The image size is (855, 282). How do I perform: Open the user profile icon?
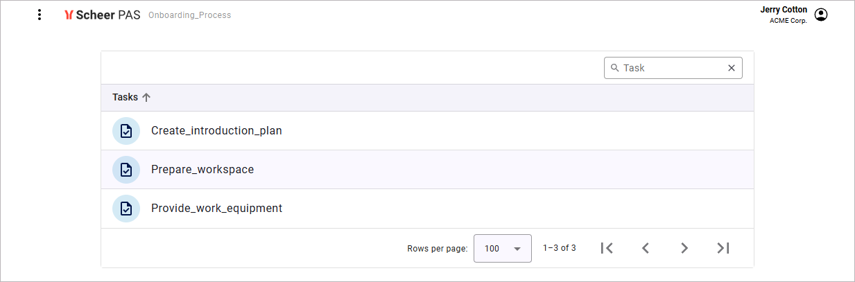pos(821,15)
